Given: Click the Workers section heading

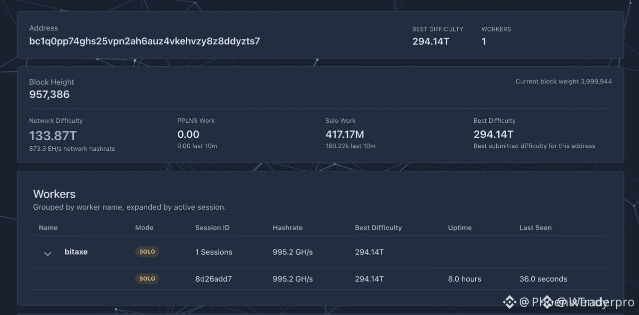Looking at the screenshot, I should pos(54,194).
